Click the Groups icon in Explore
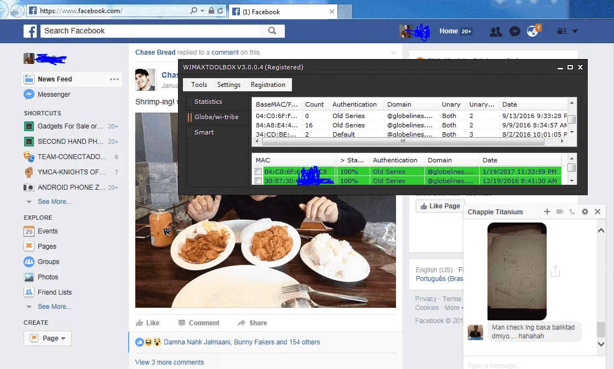614x369 pixels. [x=29, y=261]
